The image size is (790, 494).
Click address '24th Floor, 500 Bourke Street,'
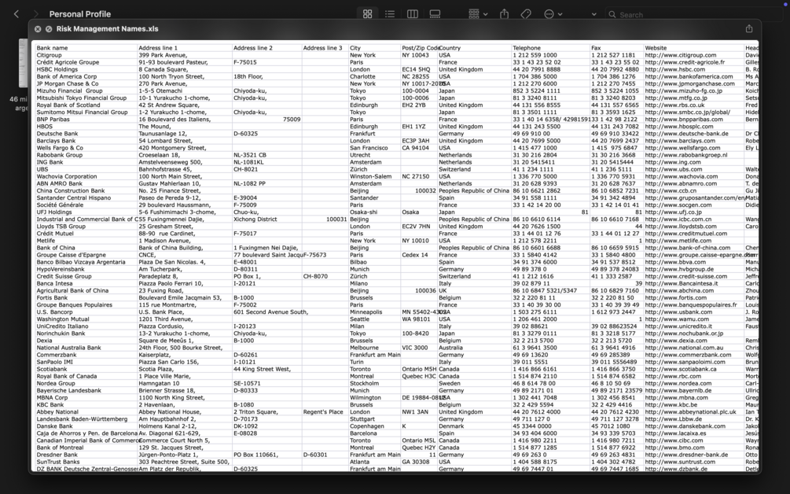point(180,348)
